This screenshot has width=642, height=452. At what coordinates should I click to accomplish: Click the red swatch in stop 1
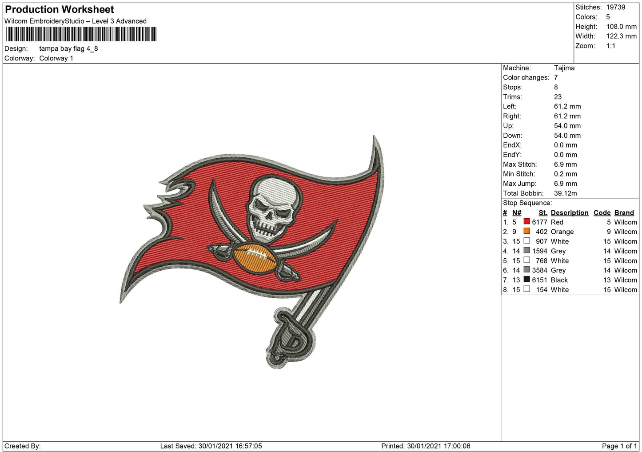526,221
